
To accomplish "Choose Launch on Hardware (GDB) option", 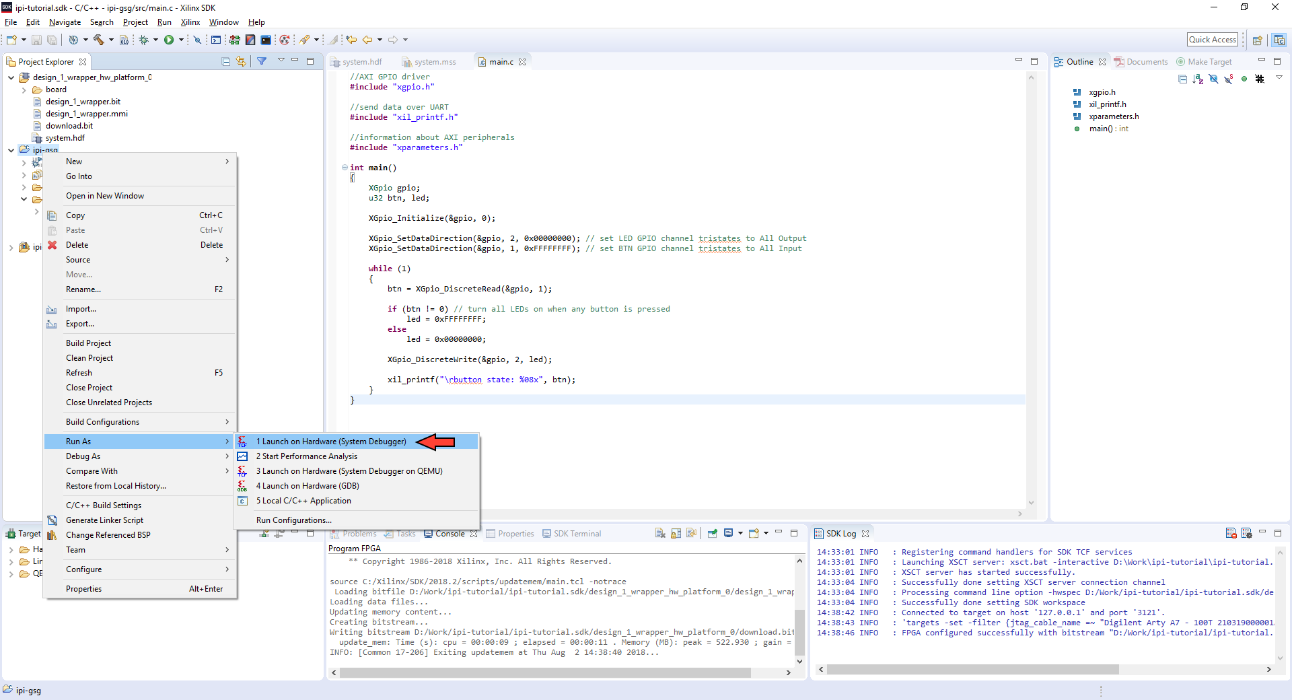I will 356,486.
